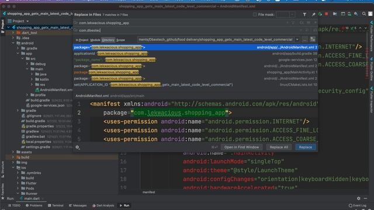Open the File mask dropdown
The width and height of the screenshot is (374, 210).
pyautogui.click(x=292, y=15)
